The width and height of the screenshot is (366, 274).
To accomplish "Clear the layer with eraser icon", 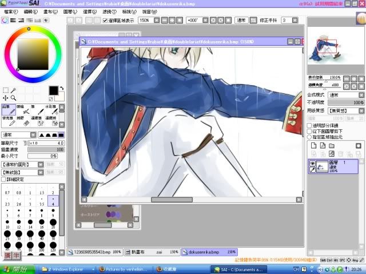I will click(x=332, y=154).
